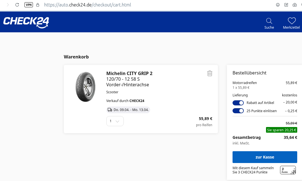Click the VPN badge in the address bar

pos(28,5)
